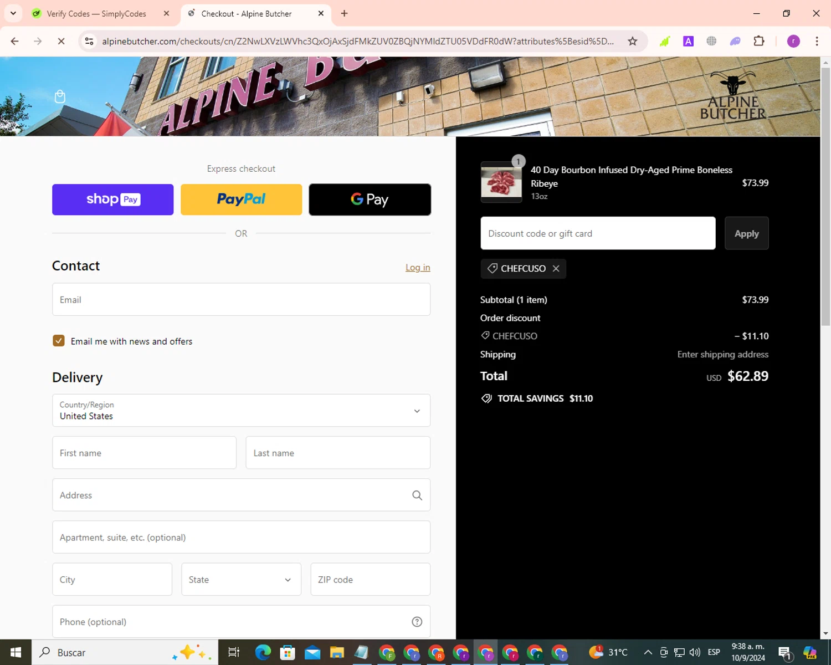Click the address search magnifier icon

click(x=417, y=495)
